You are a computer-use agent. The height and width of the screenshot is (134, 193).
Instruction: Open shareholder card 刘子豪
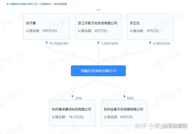pos(47,27)
